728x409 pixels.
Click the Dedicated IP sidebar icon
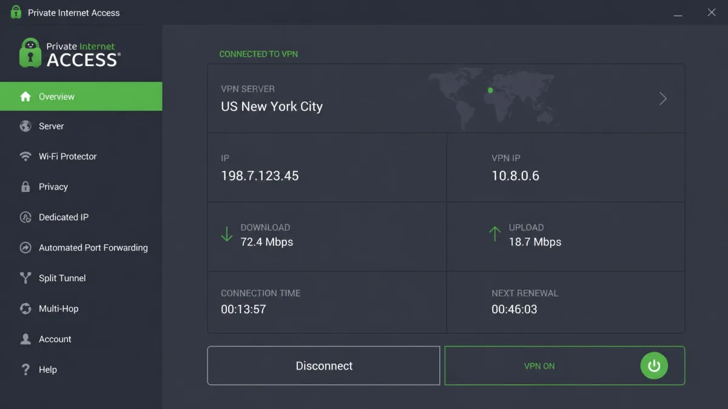tap(25, 217)
